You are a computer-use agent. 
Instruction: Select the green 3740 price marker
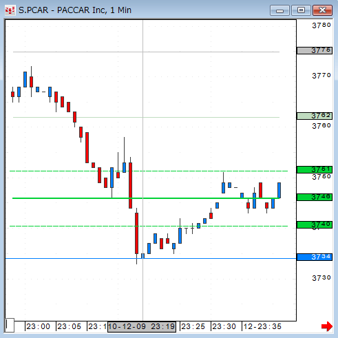click(x=315, y=224)
